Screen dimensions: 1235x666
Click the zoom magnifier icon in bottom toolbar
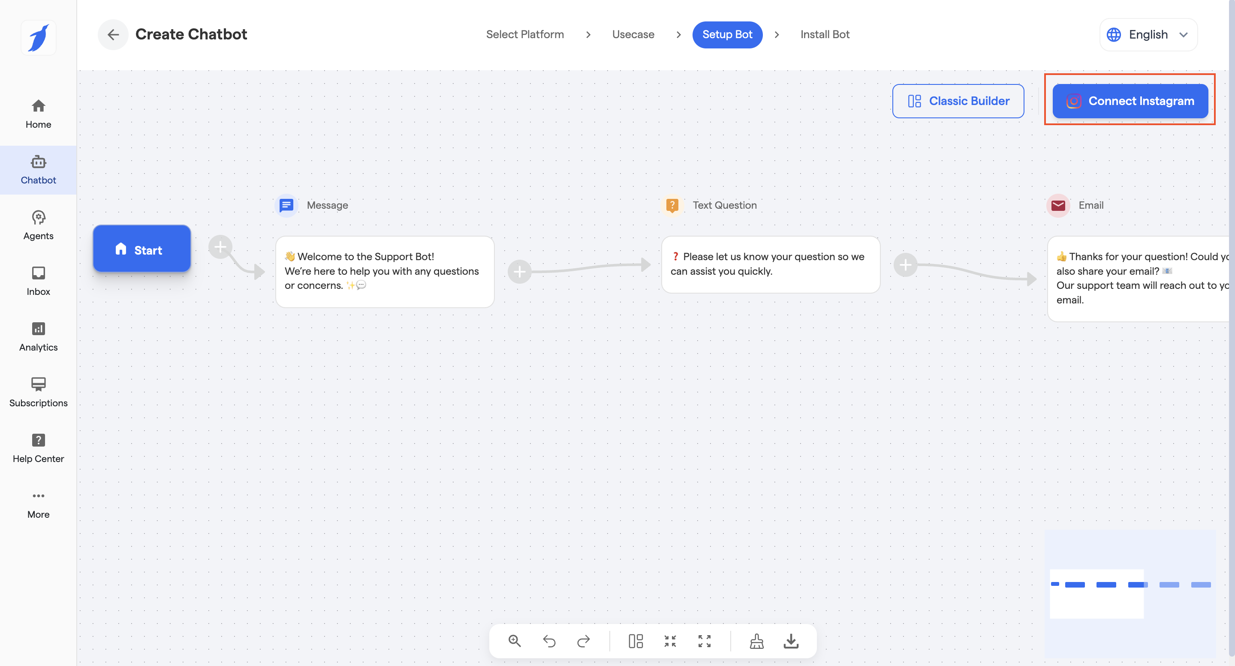[515, 641]
